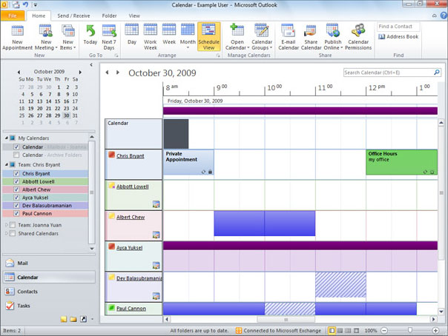
Task: Switch to Week view
Action: [x=169, y=35]
